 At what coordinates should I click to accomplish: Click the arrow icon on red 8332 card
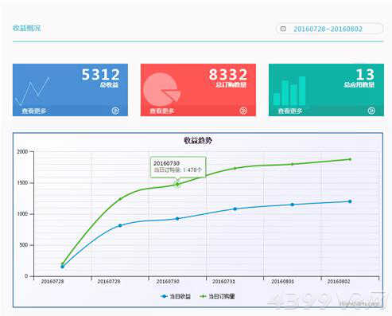[x=243, y=111]
